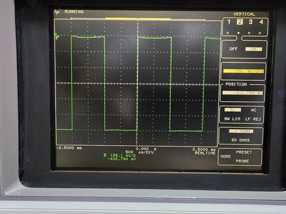Select the 138 mV/DIV sensitivity field
Viewport: 286px width, 214px height.
(244, 71)
